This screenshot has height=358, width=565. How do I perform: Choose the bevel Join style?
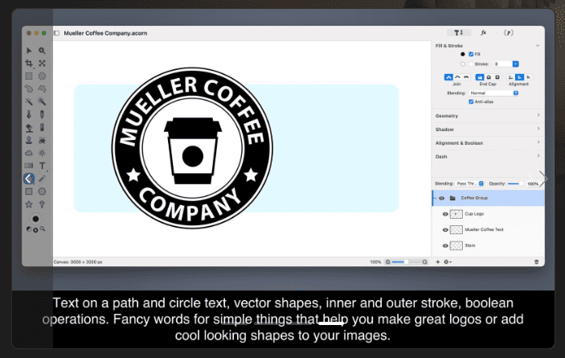point(466,77)
